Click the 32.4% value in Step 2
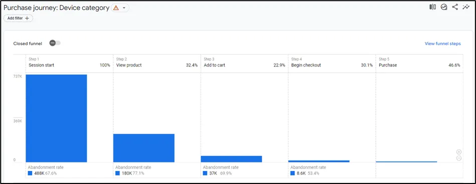The image size is (476, 184). click(192, 65)
